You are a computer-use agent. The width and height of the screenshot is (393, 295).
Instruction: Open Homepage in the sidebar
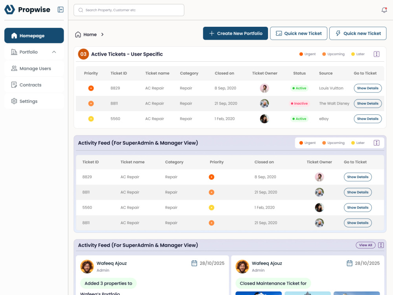(34, 36)
